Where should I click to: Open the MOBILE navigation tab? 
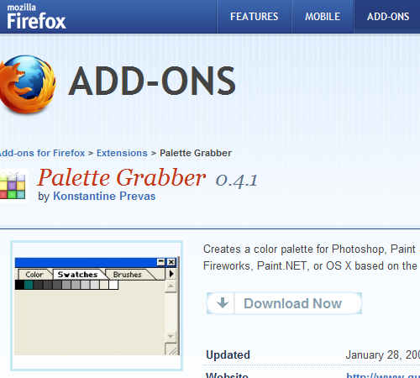[323, 17]
